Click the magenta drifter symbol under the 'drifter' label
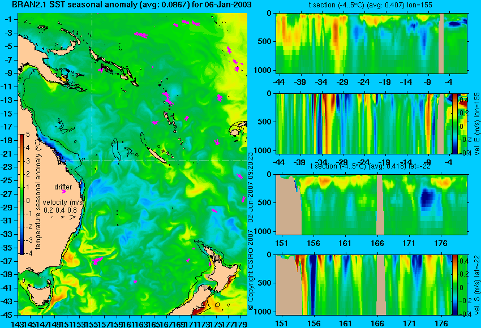The height and width of the screenshot is (328, 481). [64, 192]
